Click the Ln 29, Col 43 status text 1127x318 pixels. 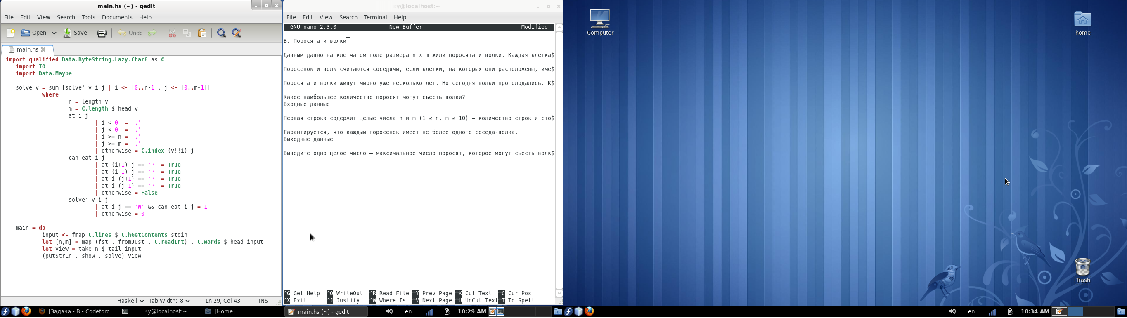[x=223, y=301]
